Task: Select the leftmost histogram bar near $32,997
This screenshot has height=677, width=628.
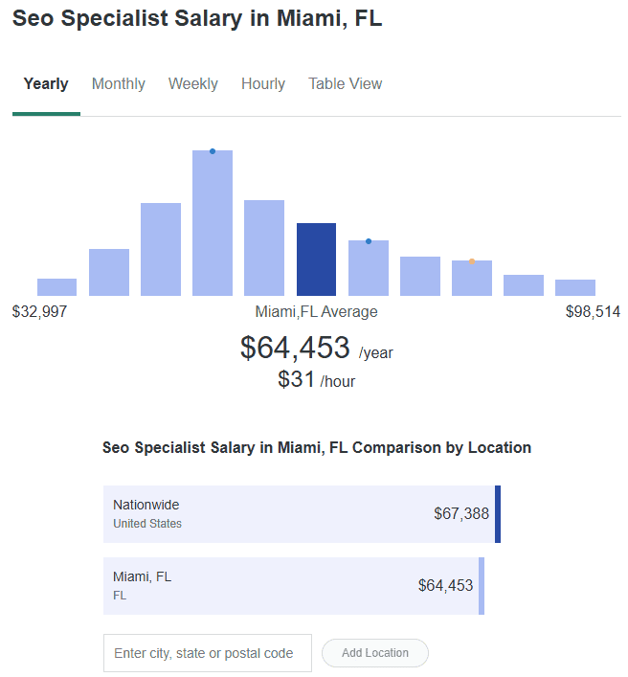Action: pos(56,287)
